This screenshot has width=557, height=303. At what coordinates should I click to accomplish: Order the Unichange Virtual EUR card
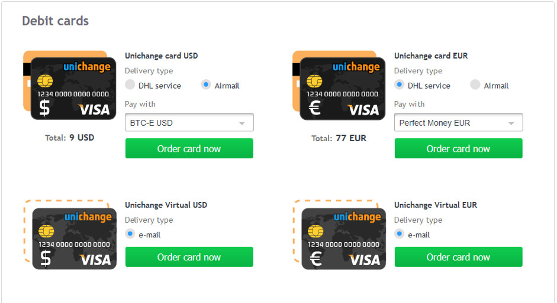pos(459,257)
